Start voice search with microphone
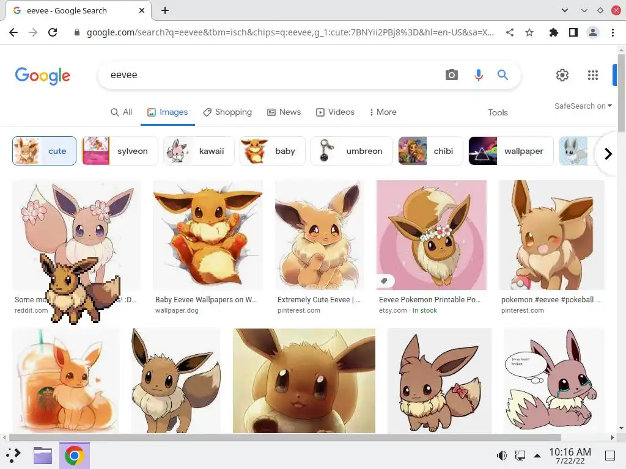 pyautogui.click(x=478, y=75)
